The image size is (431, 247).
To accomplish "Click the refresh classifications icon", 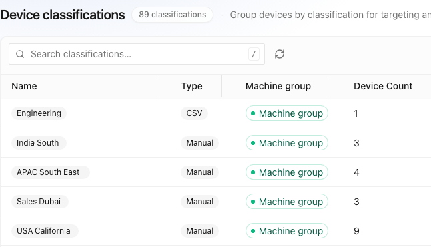I will pyautogui.click(x=280, y=54).
